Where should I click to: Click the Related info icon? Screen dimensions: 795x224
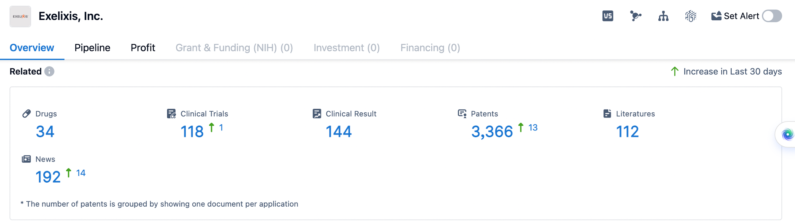(49, 71)
